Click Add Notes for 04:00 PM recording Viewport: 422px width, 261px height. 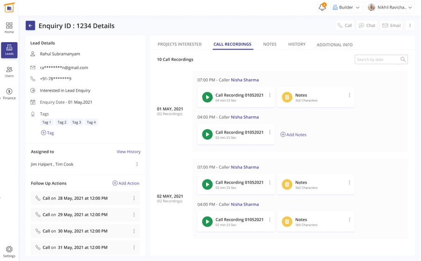click(x=293, y=135)
